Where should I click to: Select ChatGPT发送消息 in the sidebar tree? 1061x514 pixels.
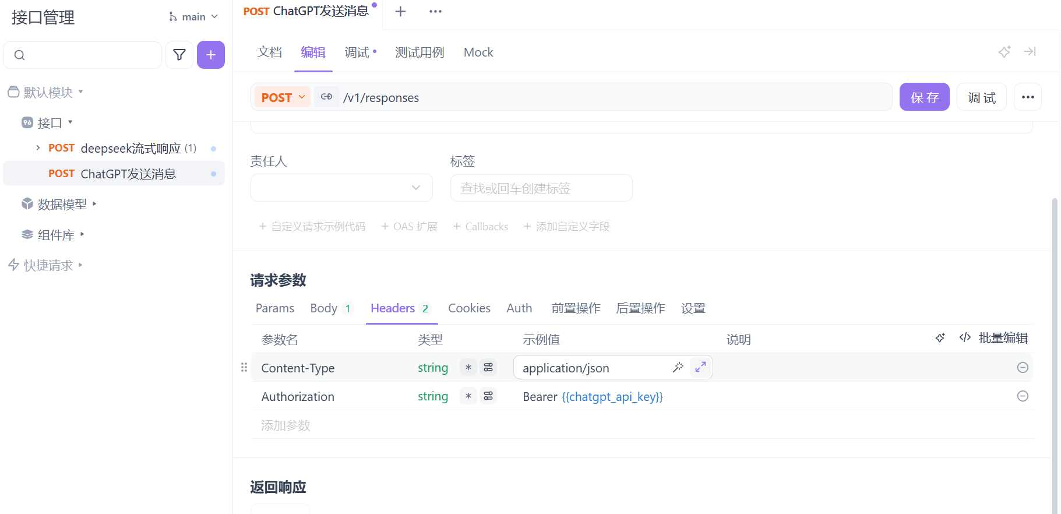pos(114,174)
